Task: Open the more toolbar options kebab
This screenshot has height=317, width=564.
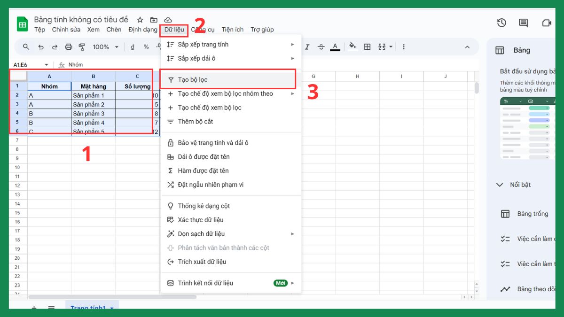Action: pyautogui.click(x=403, y=47)
